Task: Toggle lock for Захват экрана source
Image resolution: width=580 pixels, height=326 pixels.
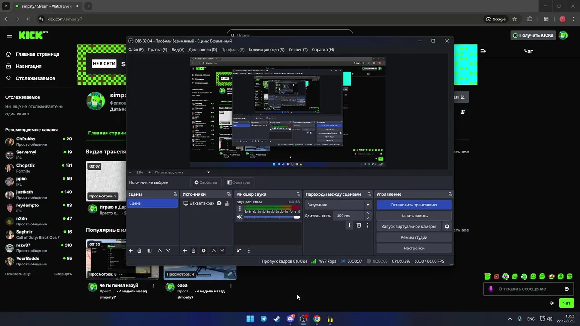Action: 227,203
